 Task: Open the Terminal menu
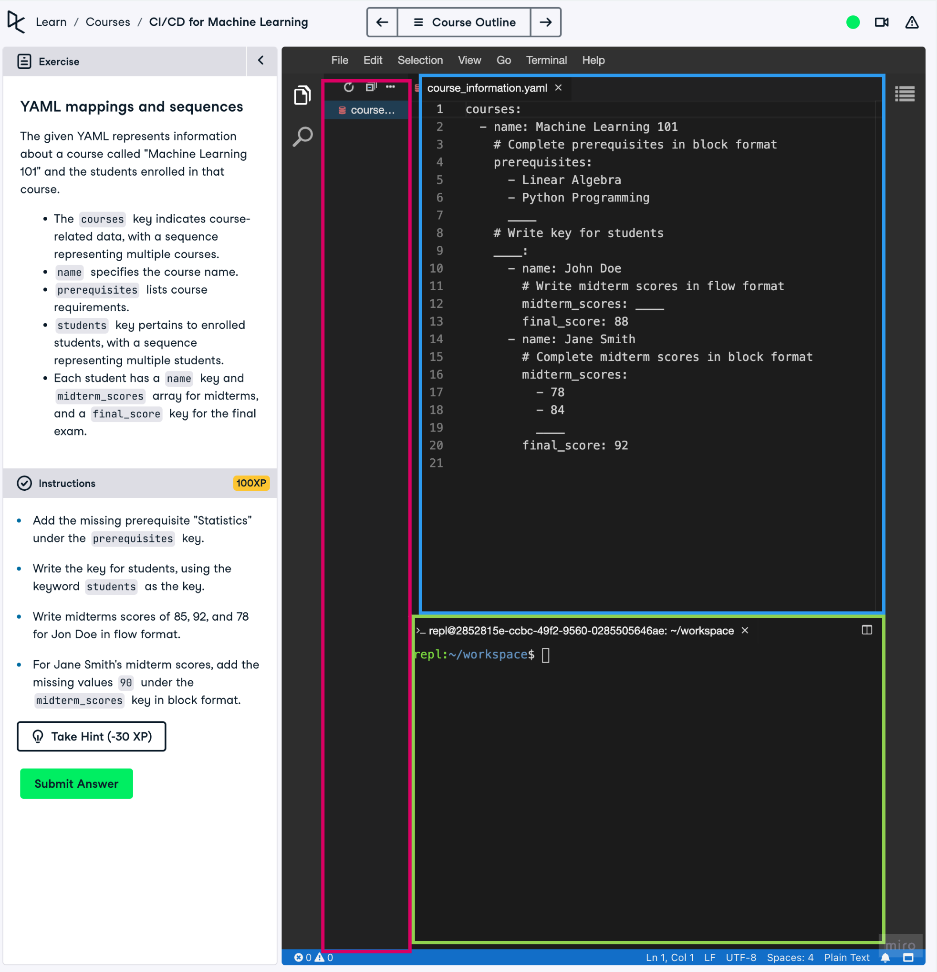point(546,60)
